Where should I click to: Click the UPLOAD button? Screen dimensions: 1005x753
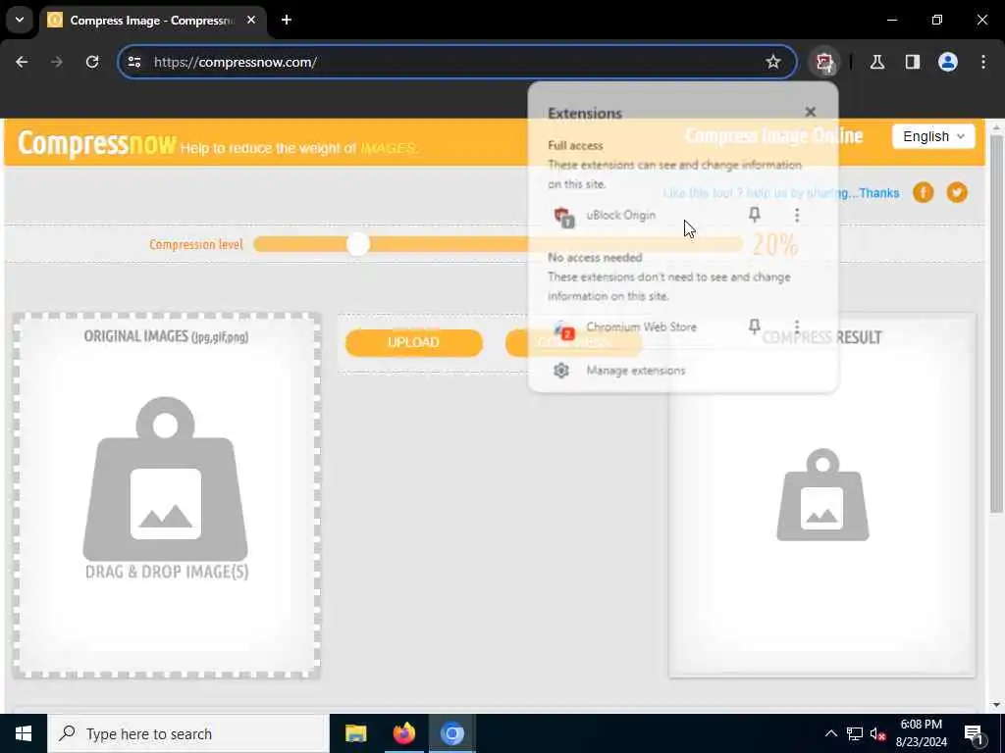click(x=413, y=342)
